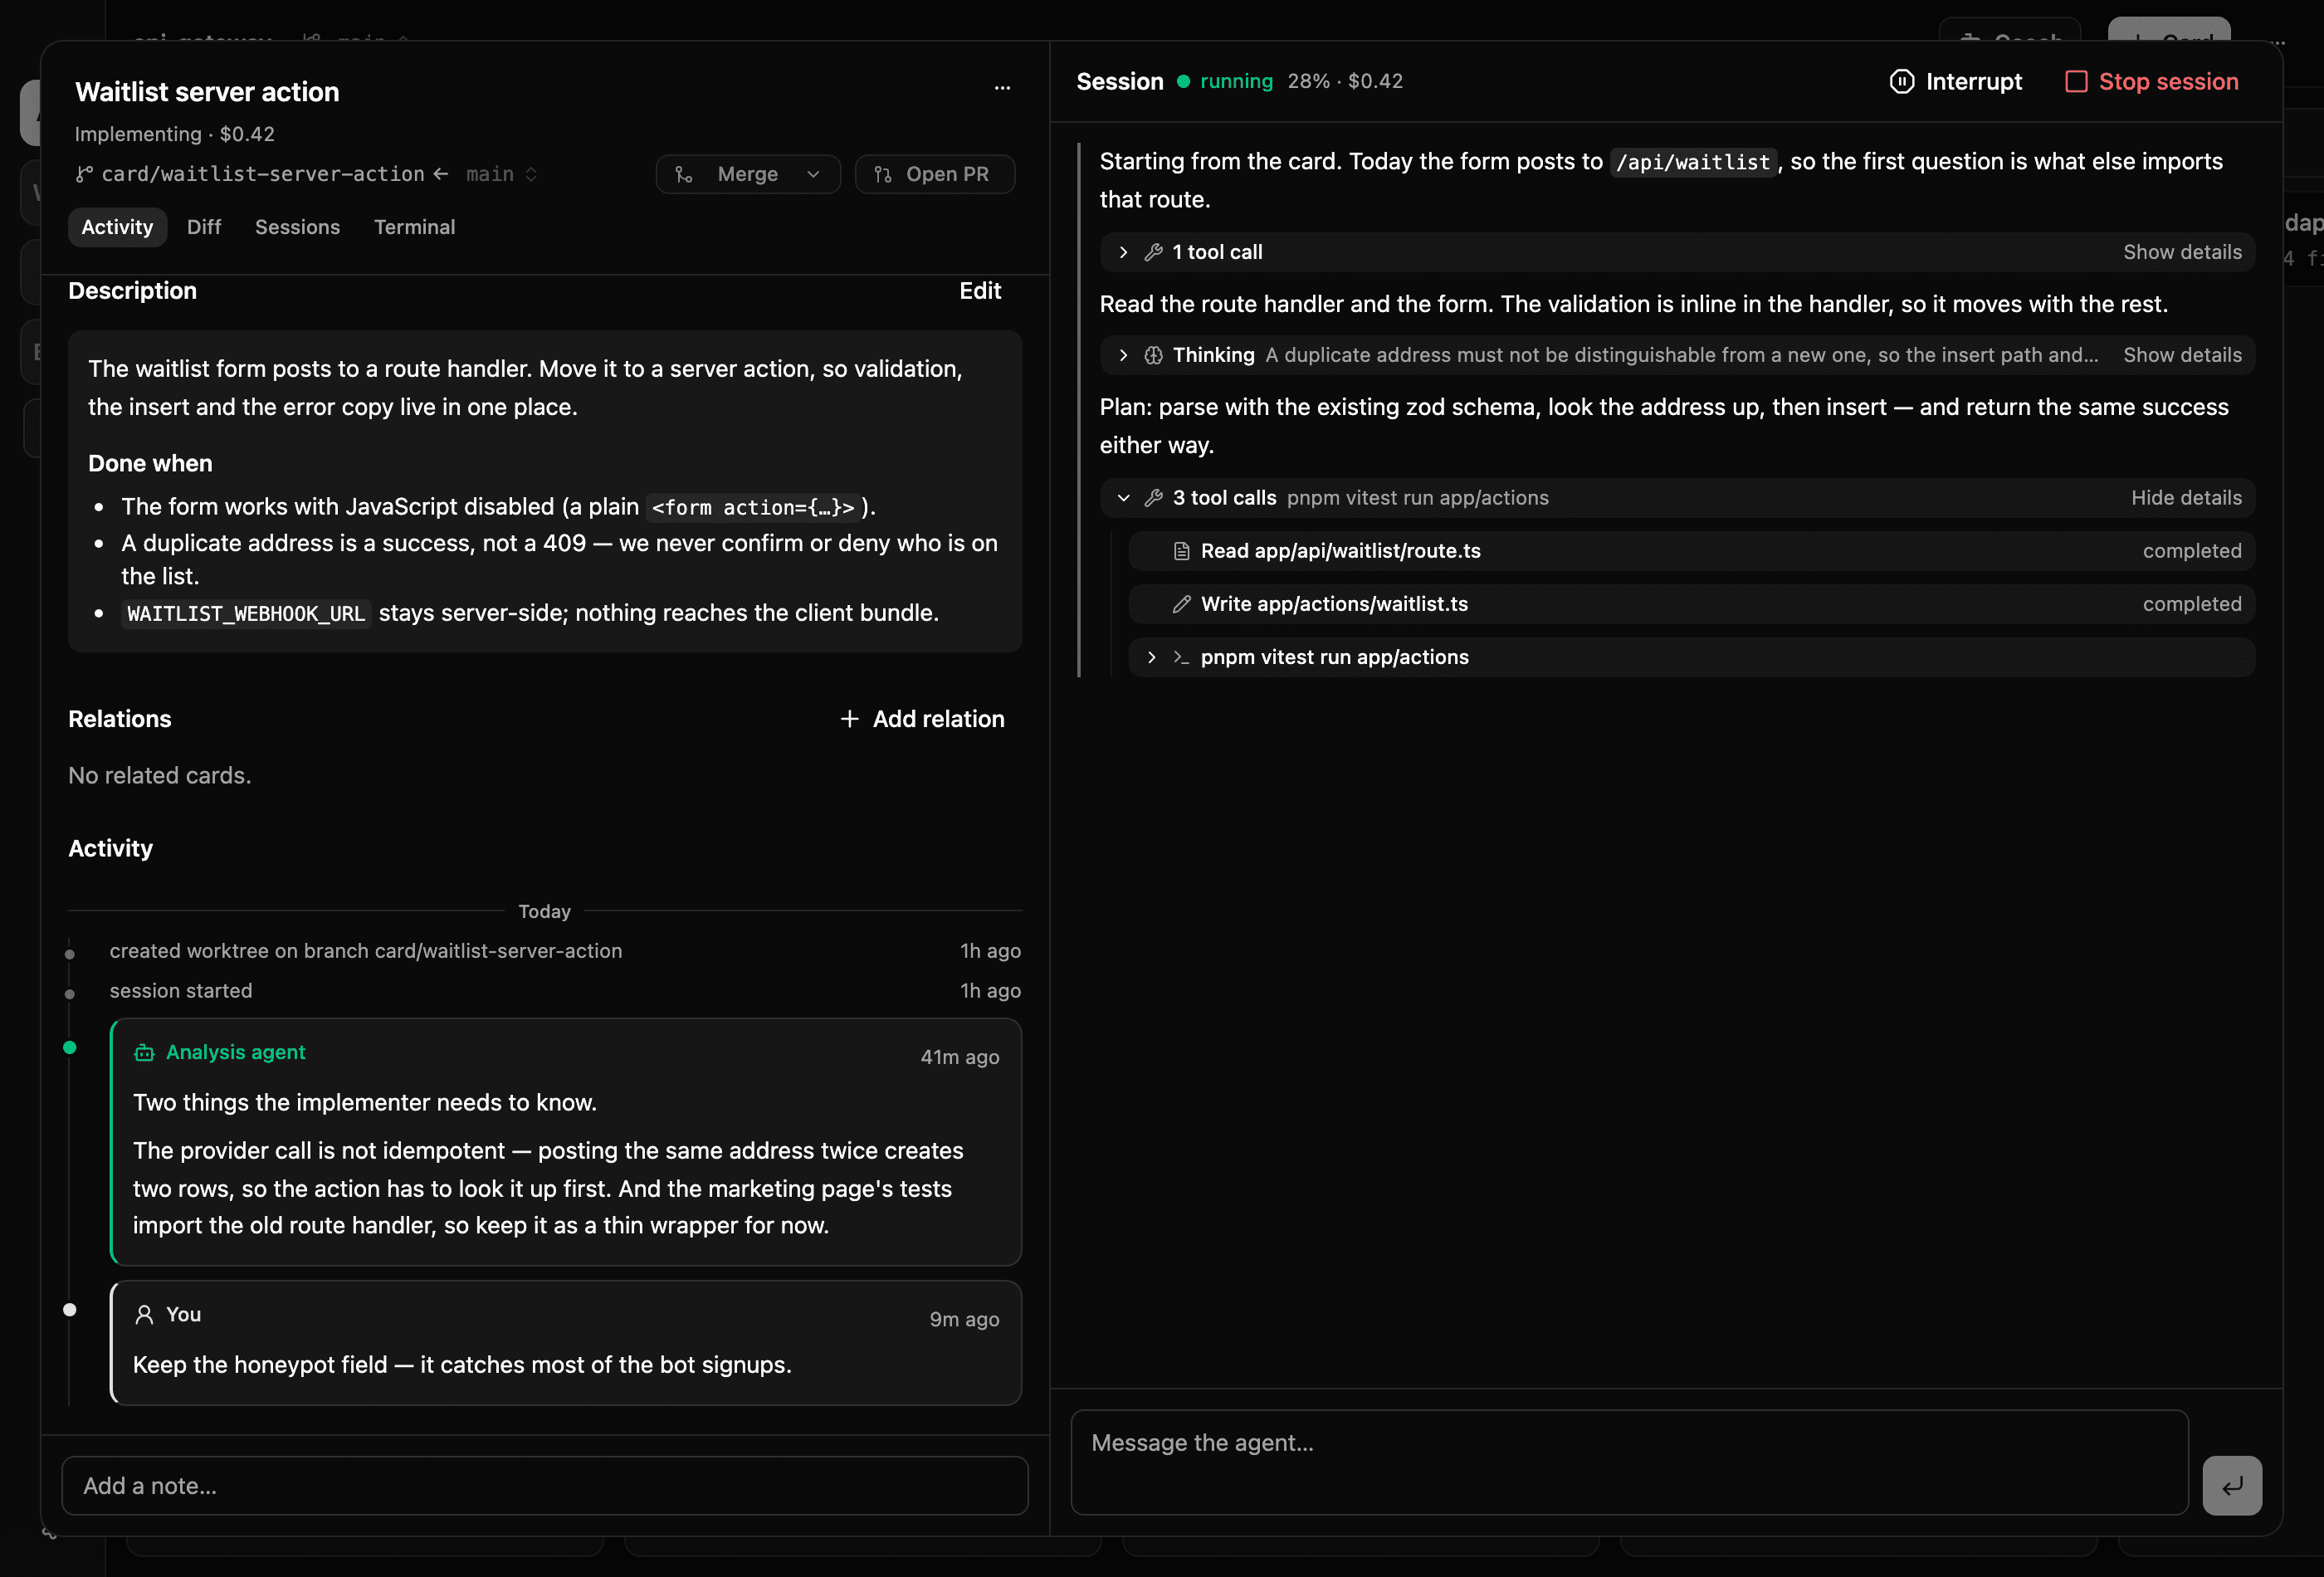Image resolution: width=2324 pixels, height=1577 pixels.
Task: Click the pause icon in Interrupt
Action: tap(1901, 81)
